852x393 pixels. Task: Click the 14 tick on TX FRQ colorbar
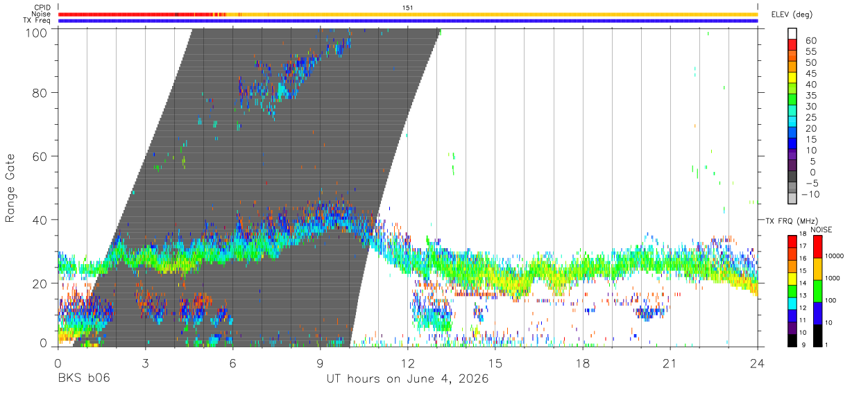tap(803, 283)
